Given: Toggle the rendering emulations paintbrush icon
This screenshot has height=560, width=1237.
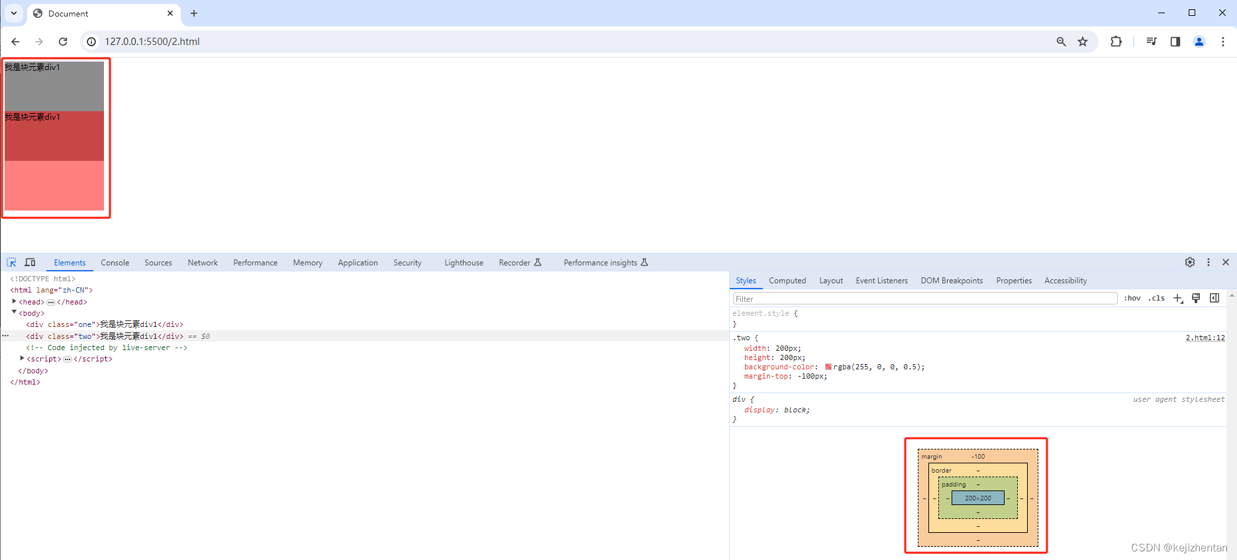Looking at the screenshot, I should click(x=1196, y=299).
